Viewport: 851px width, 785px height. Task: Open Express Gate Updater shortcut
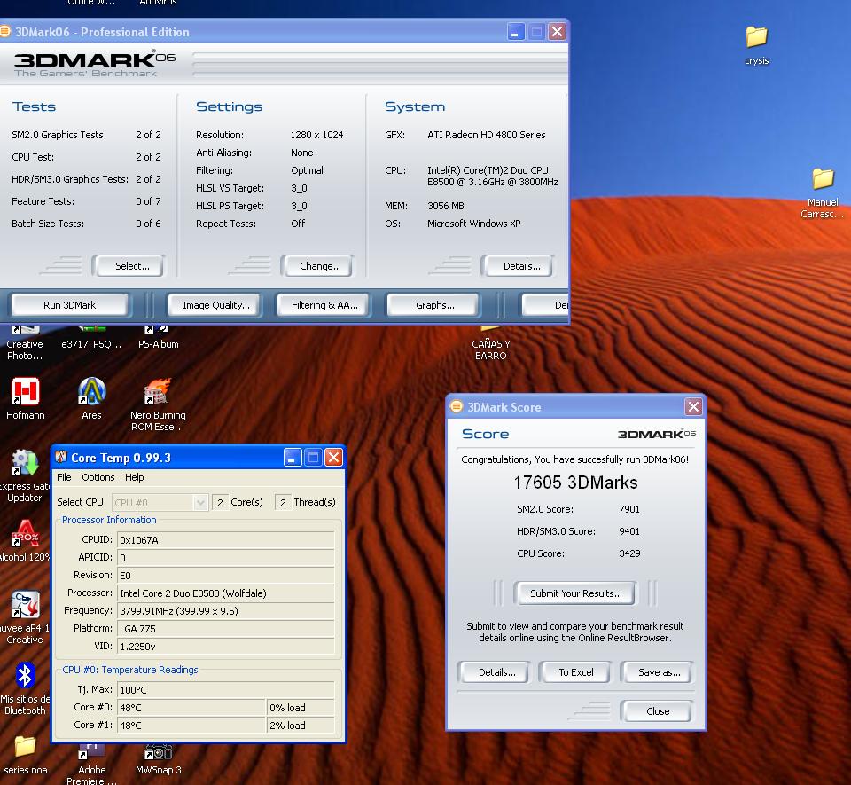click(24, 464)
